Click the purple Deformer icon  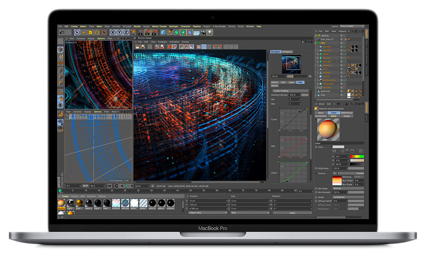pos(190,32)
